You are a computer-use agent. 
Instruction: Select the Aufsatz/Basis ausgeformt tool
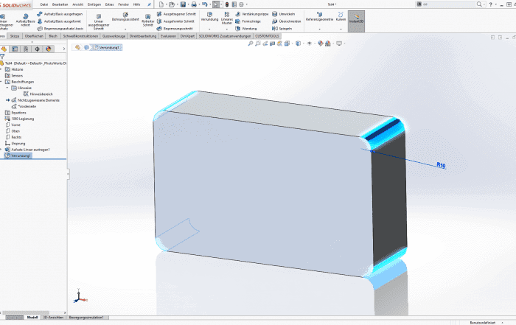pos(59,21)
